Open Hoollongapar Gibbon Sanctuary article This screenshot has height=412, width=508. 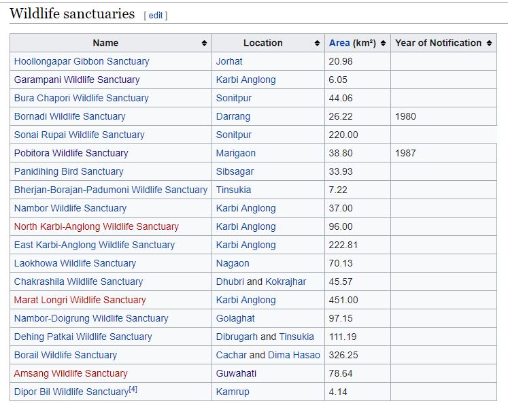pyautogui.click(x=82, y=61)
